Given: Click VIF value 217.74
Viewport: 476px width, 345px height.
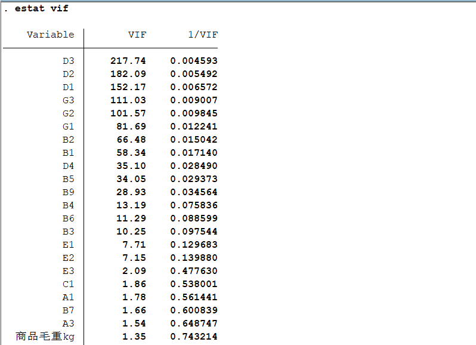Looking at the screenshot, I should click(x=128, y=61).
